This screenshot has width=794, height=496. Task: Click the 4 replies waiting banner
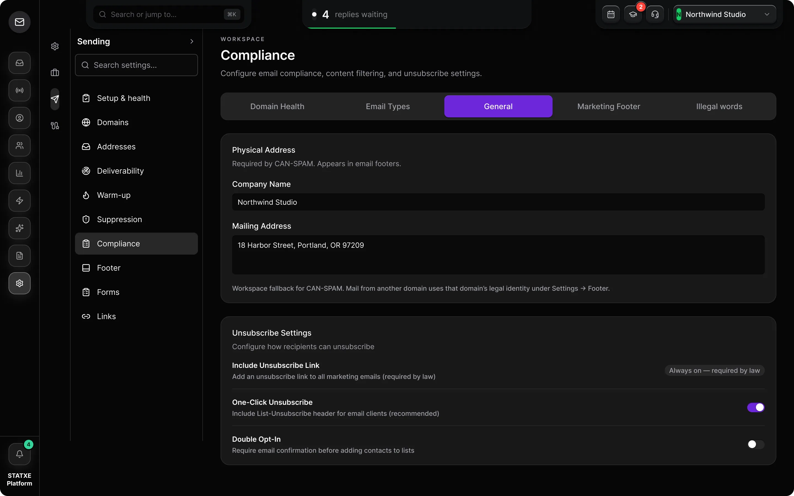417,14
